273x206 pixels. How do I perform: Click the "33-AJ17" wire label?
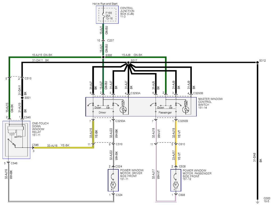coord(173,155)
